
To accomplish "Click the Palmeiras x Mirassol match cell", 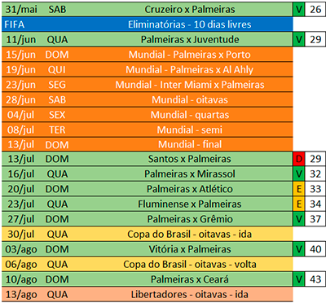I will click(x=190, y=174).
